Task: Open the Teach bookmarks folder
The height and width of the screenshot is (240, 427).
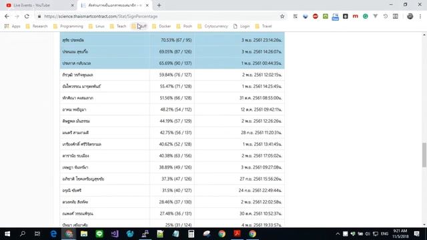Action: [x=118, y=26]
